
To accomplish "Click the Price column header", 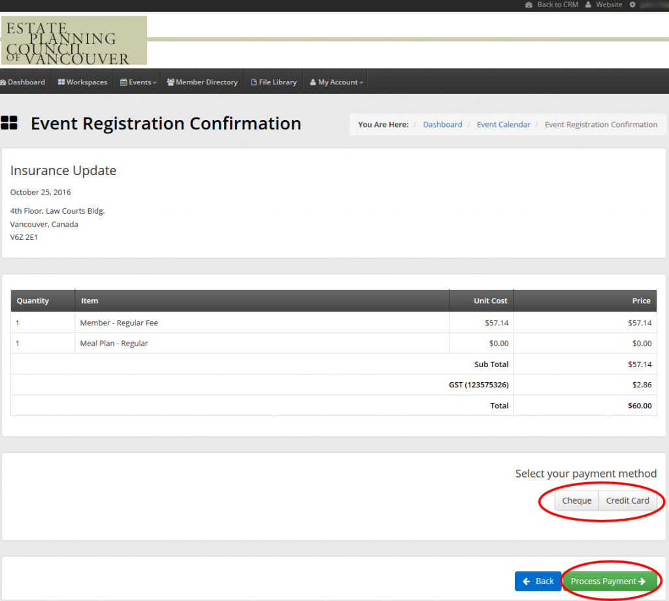I will 585,300.
